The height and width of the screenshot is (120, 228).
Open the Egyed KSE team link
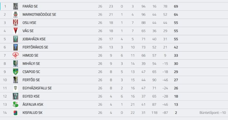point(31,96)
